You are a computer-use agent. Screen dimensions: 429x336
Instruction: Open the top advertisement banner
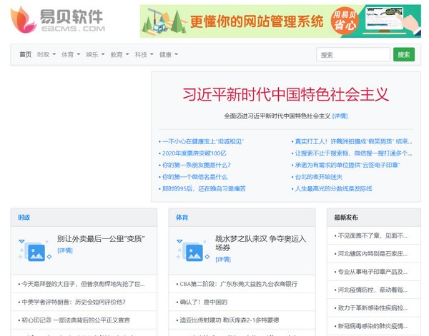(x=280, y=21)
